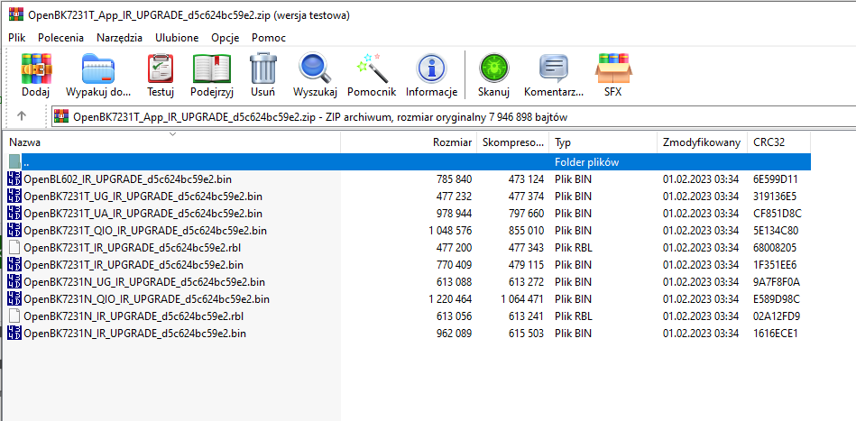The height and width of the screenshot is (421, 856).
Task: Click the Wypakuj do folder icon
Action: point(98,69)
